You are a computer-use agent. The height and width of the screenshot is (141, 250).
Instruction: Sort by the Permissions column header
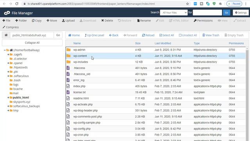pyautogui.click(x=236, y=43)
